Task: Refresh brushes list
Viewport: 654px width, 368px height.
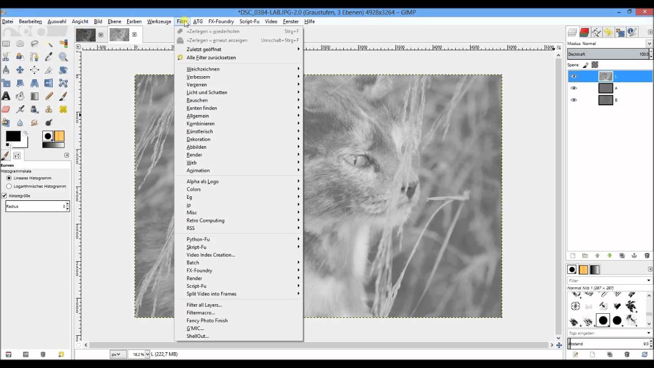Action: (x=644, y=354)
